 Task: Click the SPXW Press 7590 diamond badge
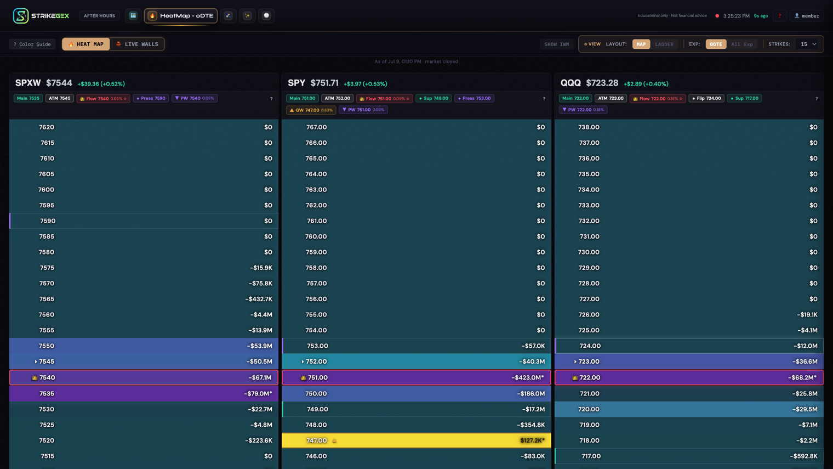click(151, 99)
